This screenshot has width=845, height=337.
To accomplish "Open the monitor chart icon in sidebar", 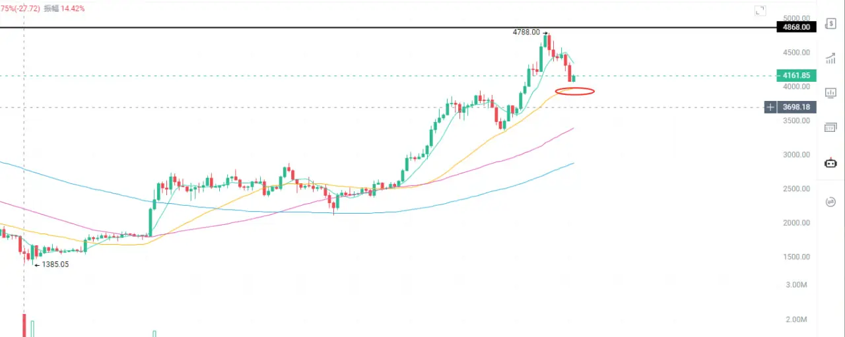I will coord(830,93).
